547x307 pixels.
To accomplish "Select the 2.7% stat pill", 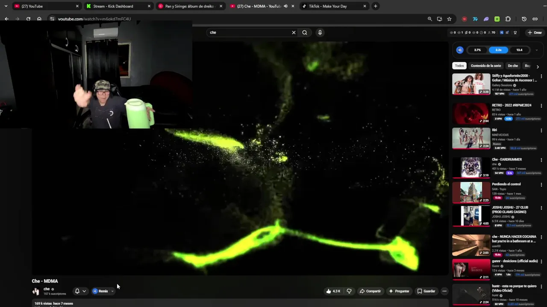I will (477, 50).
